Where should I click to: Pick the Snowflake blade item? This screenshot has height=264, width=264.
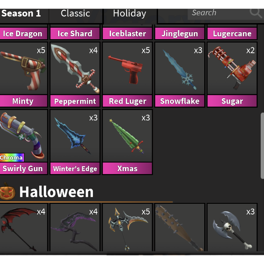tap(180, 75)
